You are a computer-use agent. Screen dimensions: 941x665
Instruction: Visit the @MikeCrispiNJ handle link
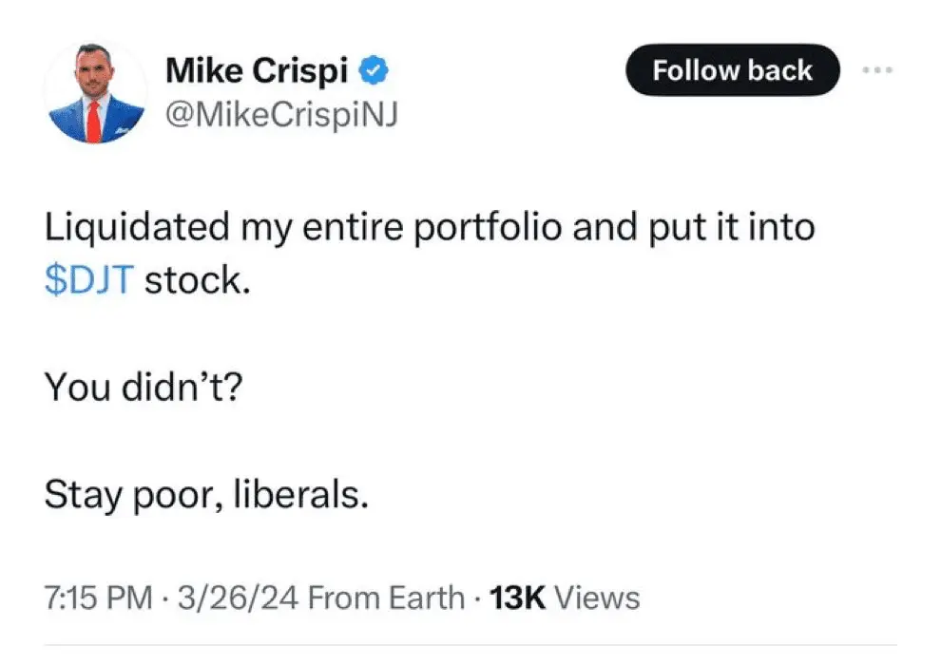click(x=280, y=115)
